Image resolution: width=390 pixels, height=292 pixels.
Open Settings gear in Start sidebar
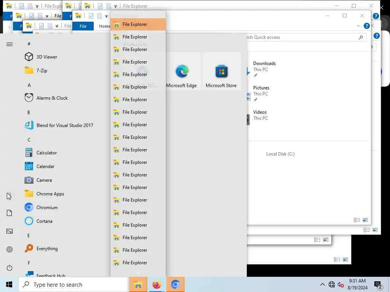pyautogui.click(x=10, y=249)
